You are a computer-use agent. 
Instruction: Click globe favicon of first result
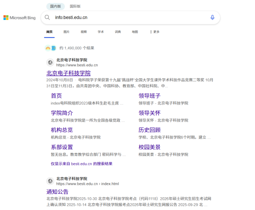[x=50, y=62]
